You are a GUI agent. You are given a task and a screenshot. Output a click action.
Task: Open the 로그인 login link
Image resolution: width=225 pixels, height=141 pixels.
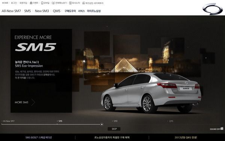click(x=14, y=3)
